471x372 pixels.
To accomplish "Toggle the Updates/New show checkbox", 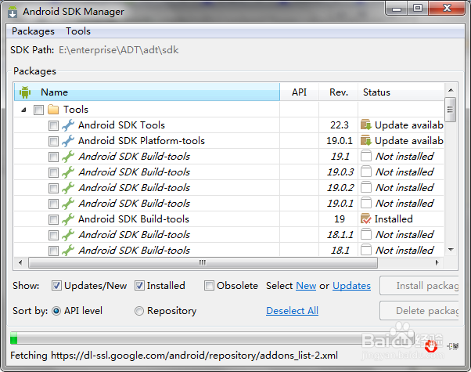I will 56,285.
